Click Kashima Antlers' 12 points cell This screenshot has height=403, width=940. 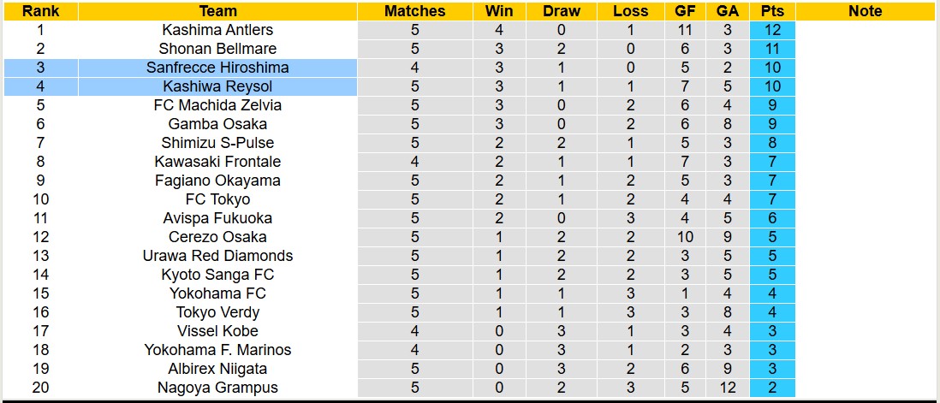[x=772, y=30]
